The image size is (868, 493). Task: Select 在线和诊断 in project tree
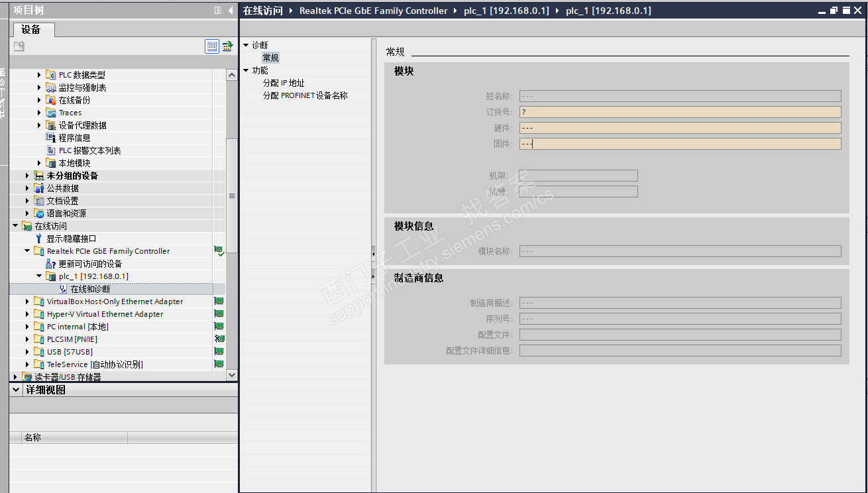coord(91,289)
